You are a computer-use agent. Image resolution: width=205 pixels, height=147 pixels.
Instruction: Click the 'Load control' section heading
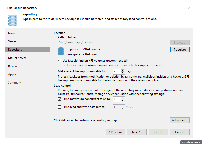pyautogui.click(x=62, y=86)
